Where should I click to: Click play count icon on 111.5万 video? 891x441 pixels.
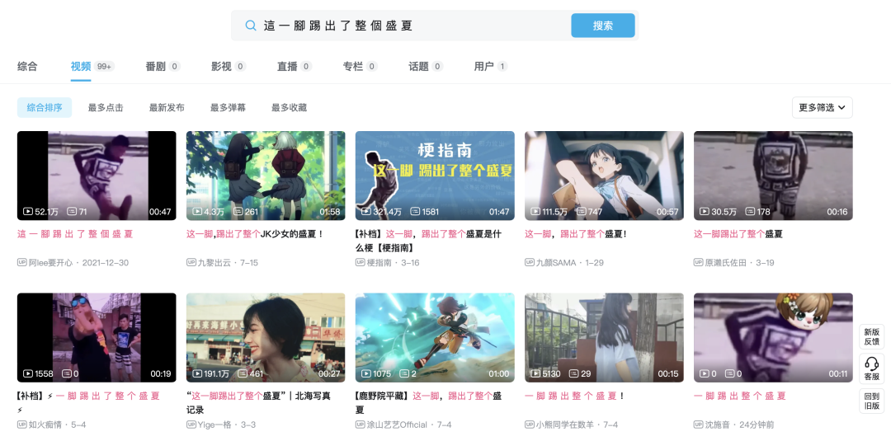pos(535,212)
